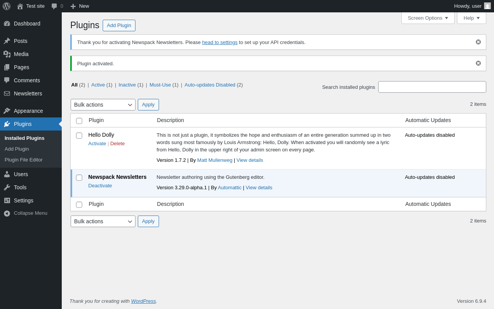Filter plugins by Auto-updates Disabled
The height and width of the screenshot is (309, 494).
point(210,85)
